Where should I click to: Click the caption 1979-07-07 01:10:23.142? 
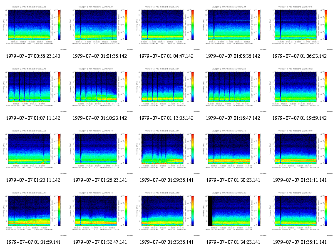pos(100,118)
